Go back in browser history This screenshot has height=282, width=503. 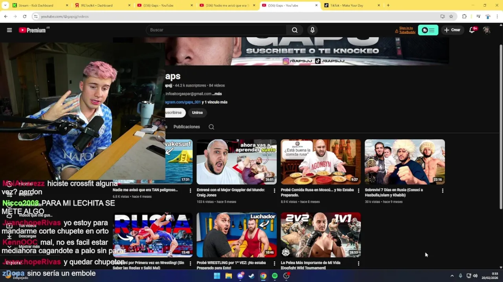point(6,16)
